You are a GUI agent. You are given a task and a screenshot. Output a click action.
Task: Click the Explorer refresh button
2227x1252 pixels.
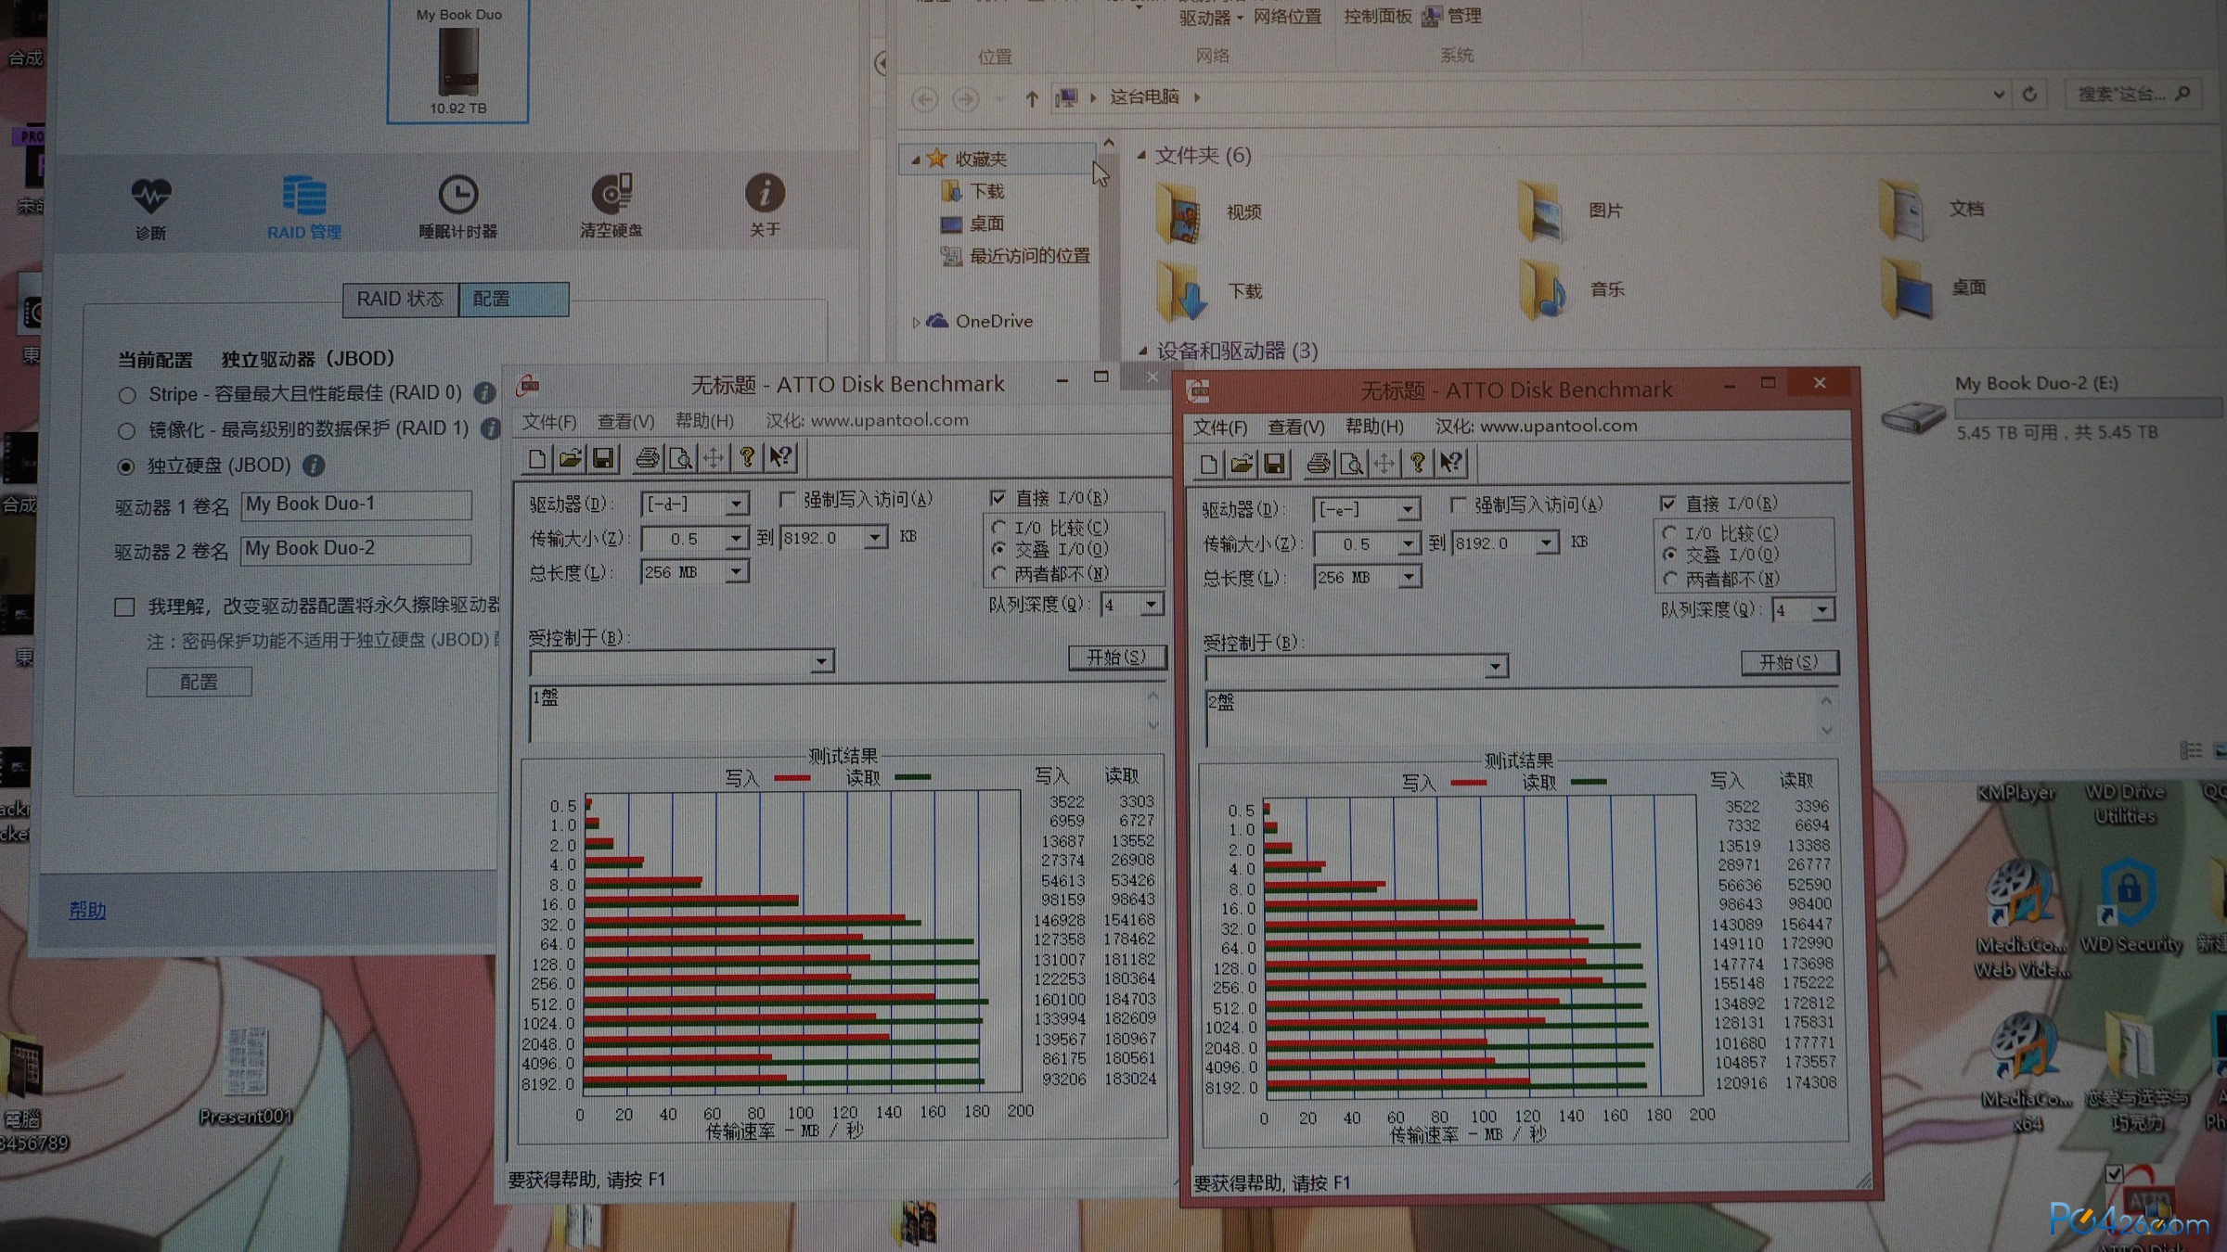(2029, 95)
